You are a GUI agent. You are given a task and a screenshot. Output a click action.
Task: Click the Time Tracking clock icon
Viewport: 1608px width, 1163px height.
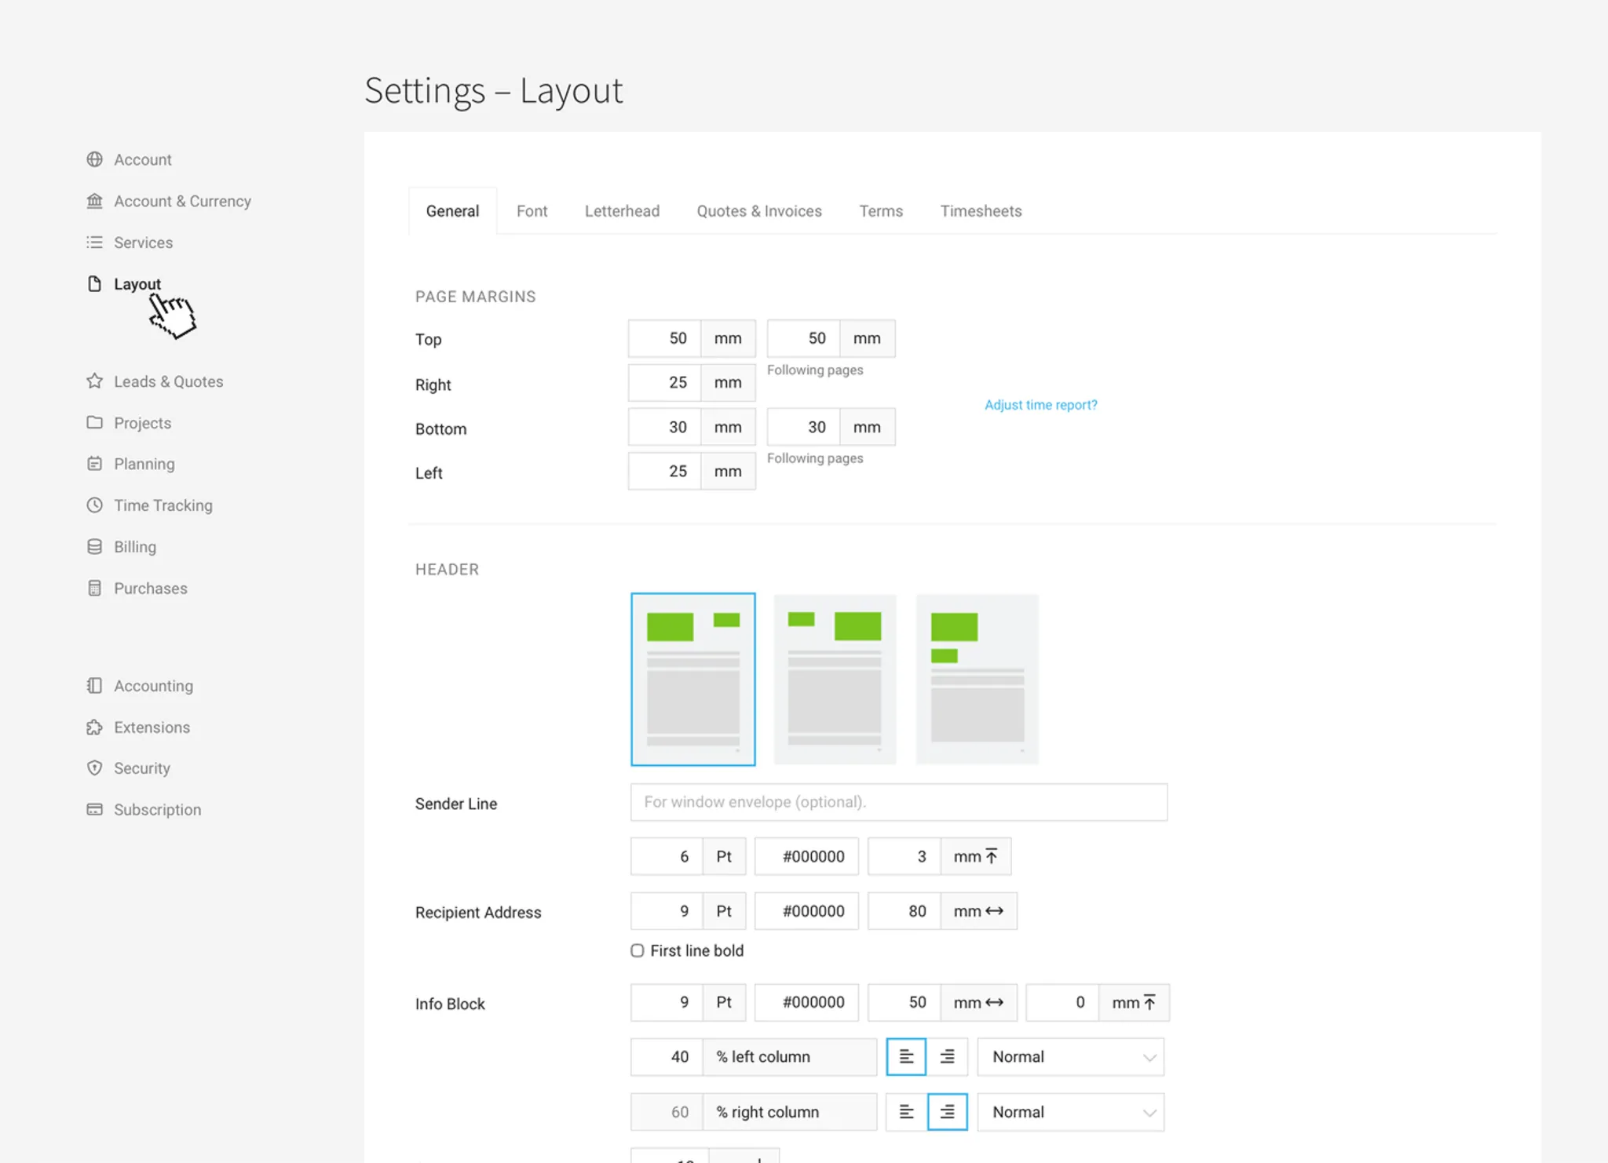[94, 505]
